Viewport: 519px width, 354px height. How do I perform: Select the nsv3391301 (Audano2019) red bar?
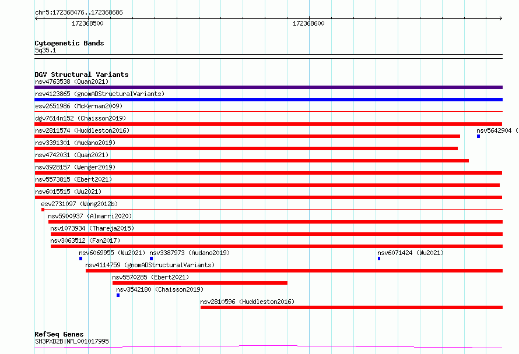tap(246, 148)
